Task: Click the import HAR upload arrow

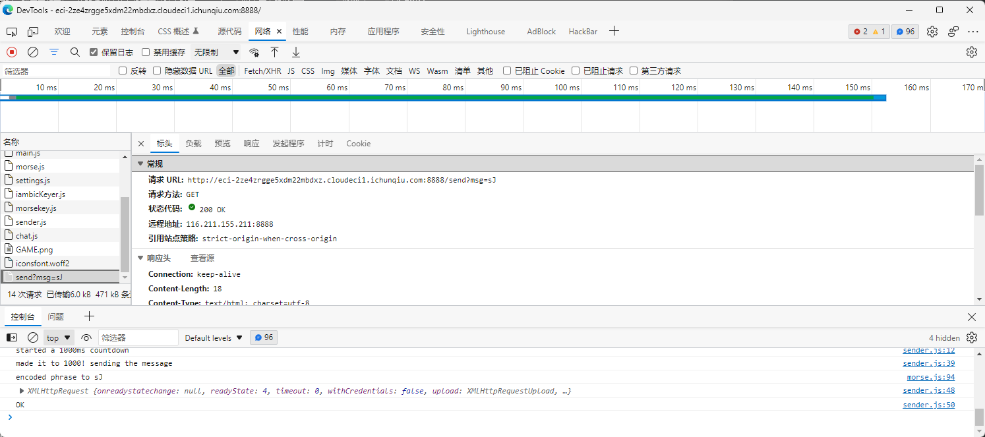Action: click(x=275, y=52)
